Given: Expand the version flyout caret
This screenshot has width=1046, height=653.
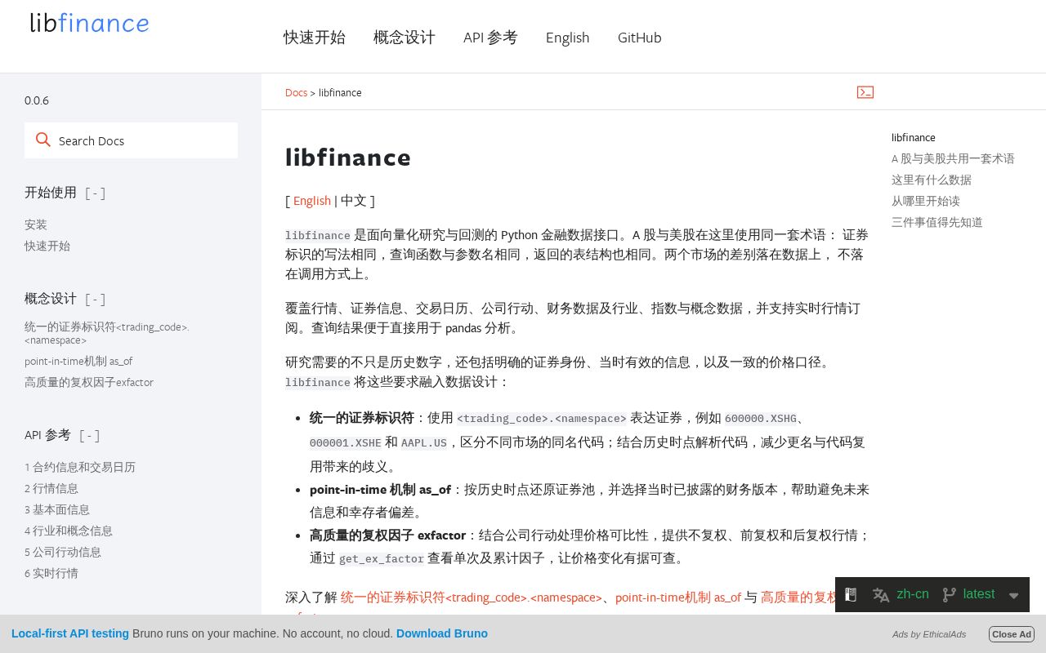Looking at the screenshot, I should [x=1014, y=596].
